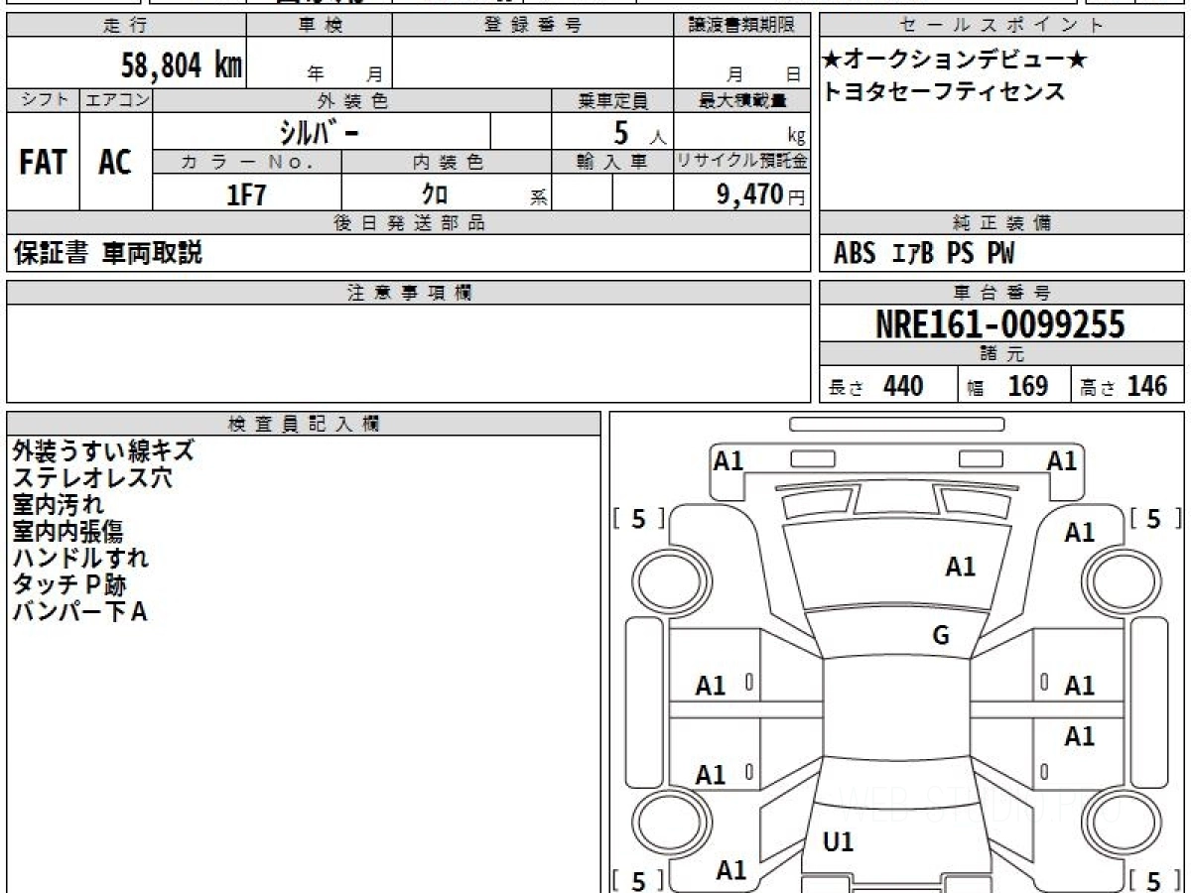The image size is (1191, 893).
Task: Click the G mark on the windshield
Action: pyautogui.click(x=941, y=636)
